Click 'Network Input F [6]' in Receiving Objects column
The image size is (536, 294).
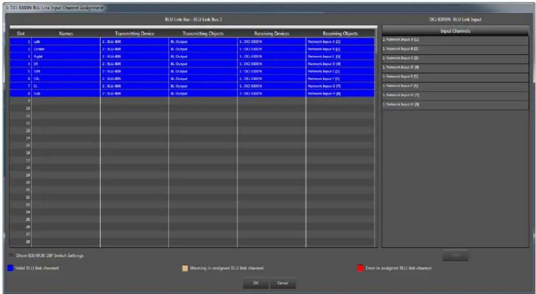340,79
